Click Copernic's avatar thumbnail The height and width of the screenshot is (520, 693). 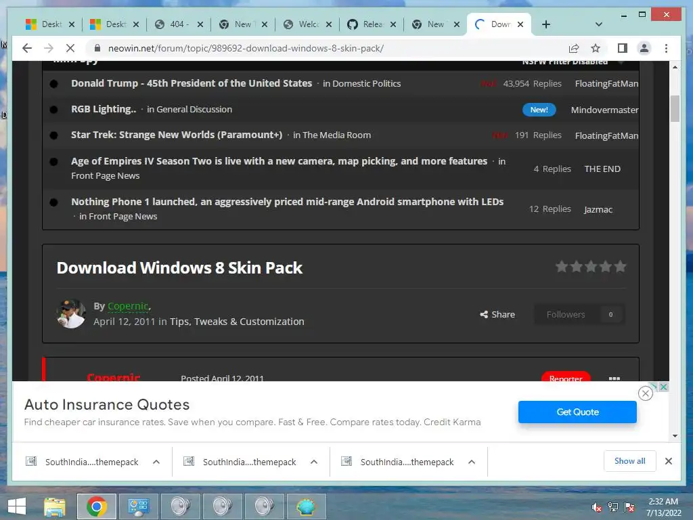tap(71, 313)
